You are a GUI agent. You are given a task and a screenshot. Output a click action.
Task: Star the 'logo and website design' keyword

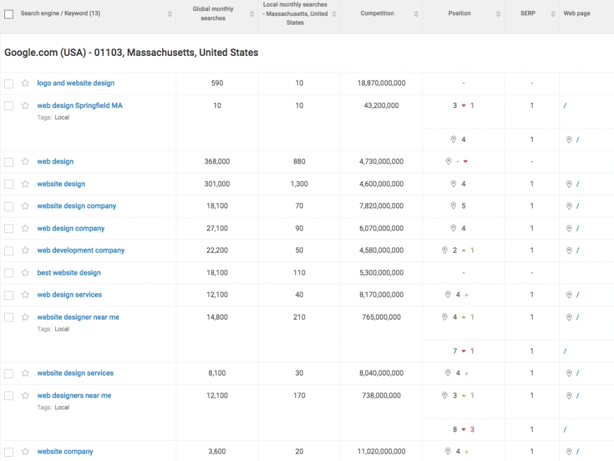tap(25, 83)
